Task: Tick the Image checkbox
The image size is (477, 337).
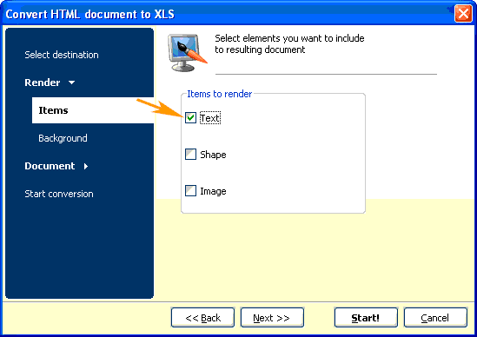Action: [191, 191]
